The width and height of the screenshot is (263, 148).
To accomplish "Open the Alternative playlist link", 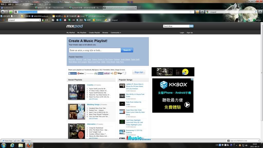I will (91, 124).
